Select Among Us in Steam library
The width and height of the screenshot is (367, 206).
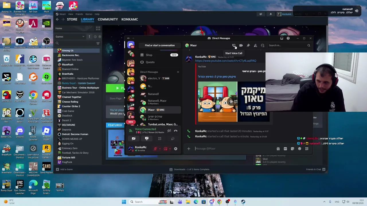click(77, 51)
